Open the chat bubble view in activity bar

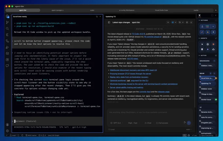(x=7, y=66)
